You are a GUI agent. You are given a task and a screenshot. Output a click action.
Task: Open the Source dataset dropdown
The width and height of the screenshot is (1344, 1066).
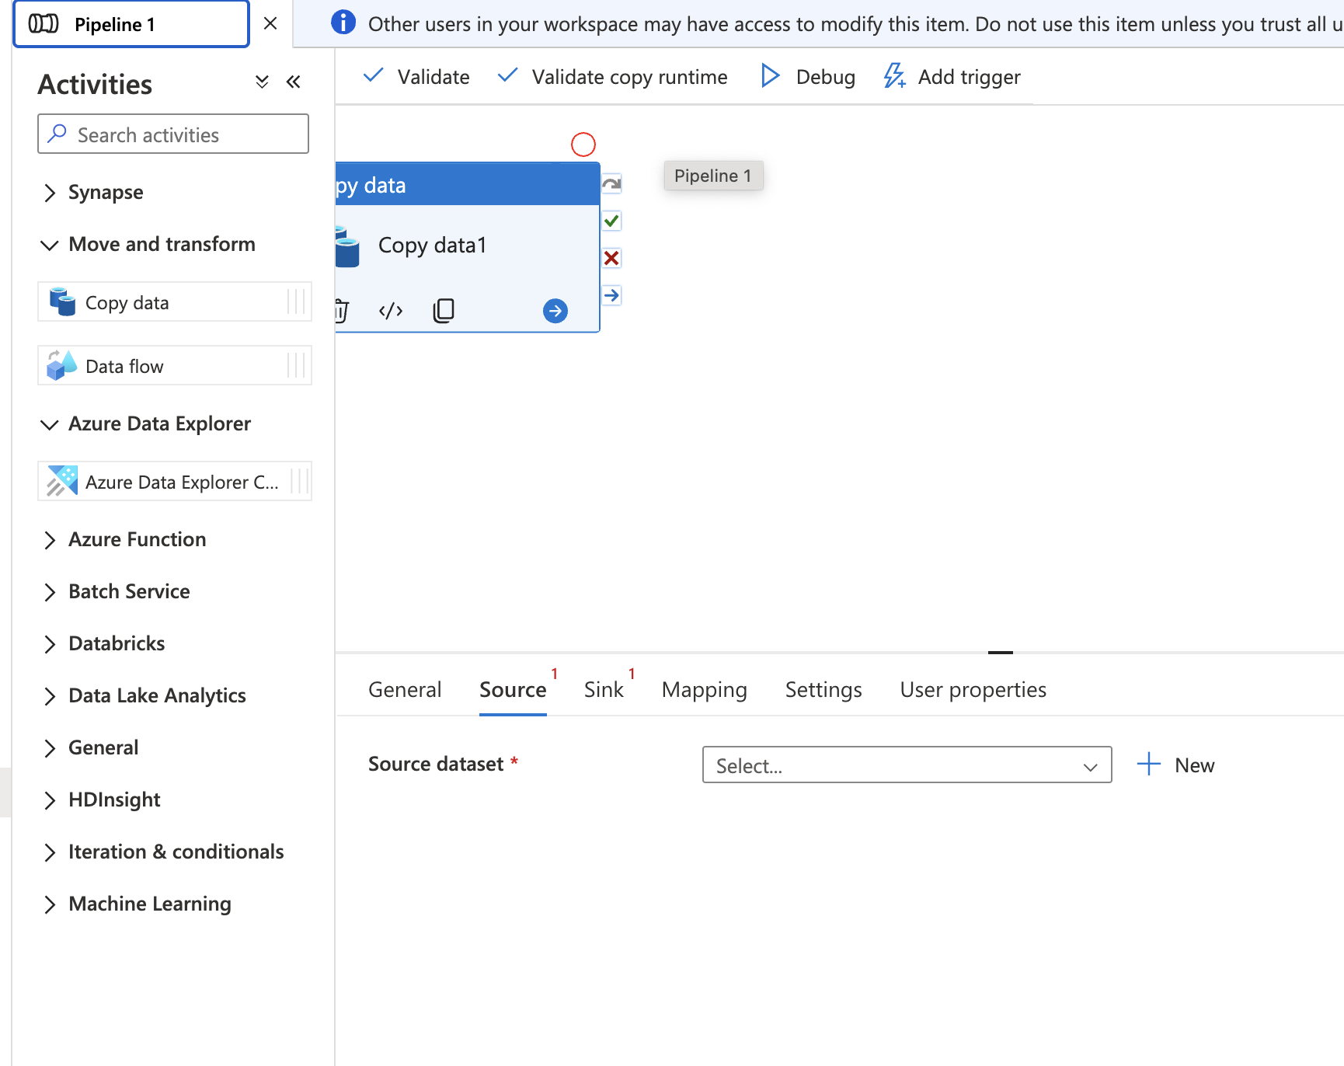click(907, 765)
